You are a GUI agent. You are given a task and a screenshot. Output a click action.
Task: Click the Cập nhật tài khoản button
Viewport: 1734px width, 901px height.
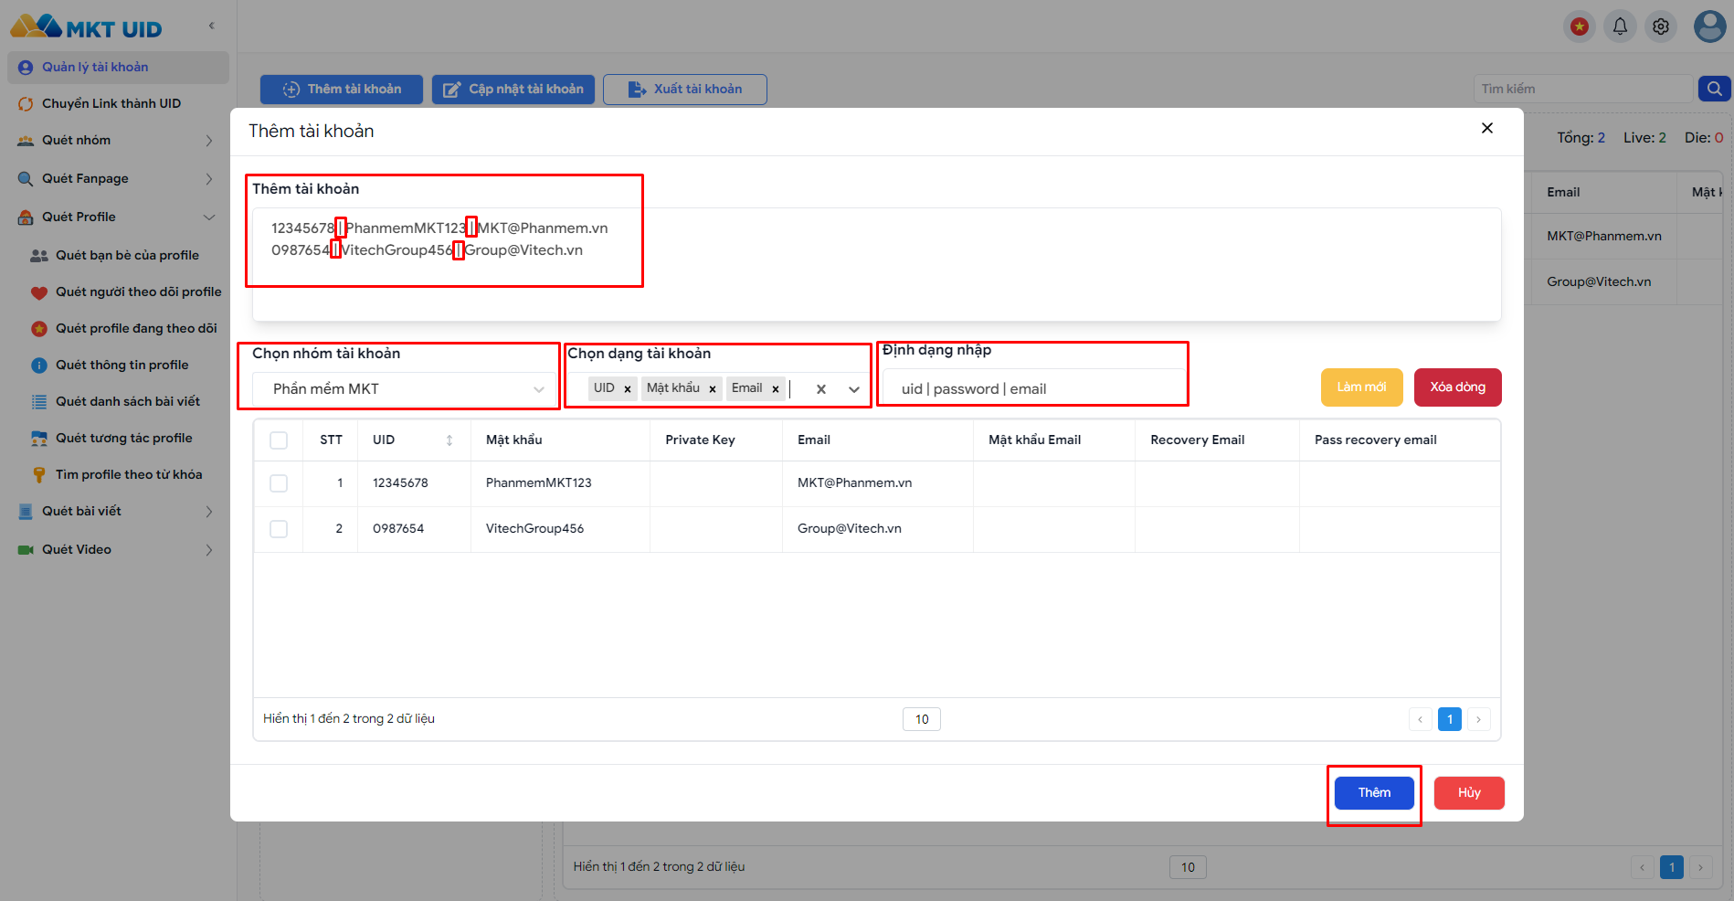click(513, 90)
